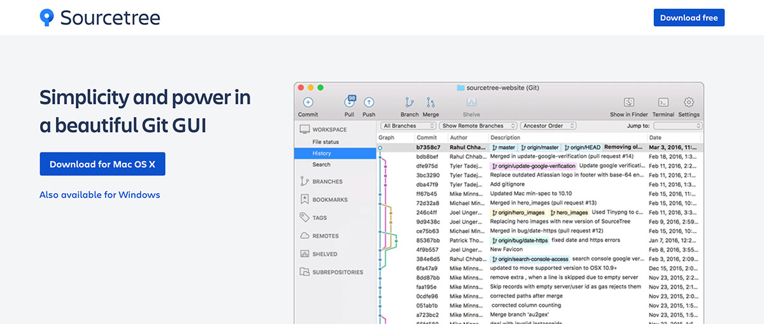
Task: Click the WORKSPACE monitor icon in sidebar
Action: pyautogui.click(x=304, y=130)
